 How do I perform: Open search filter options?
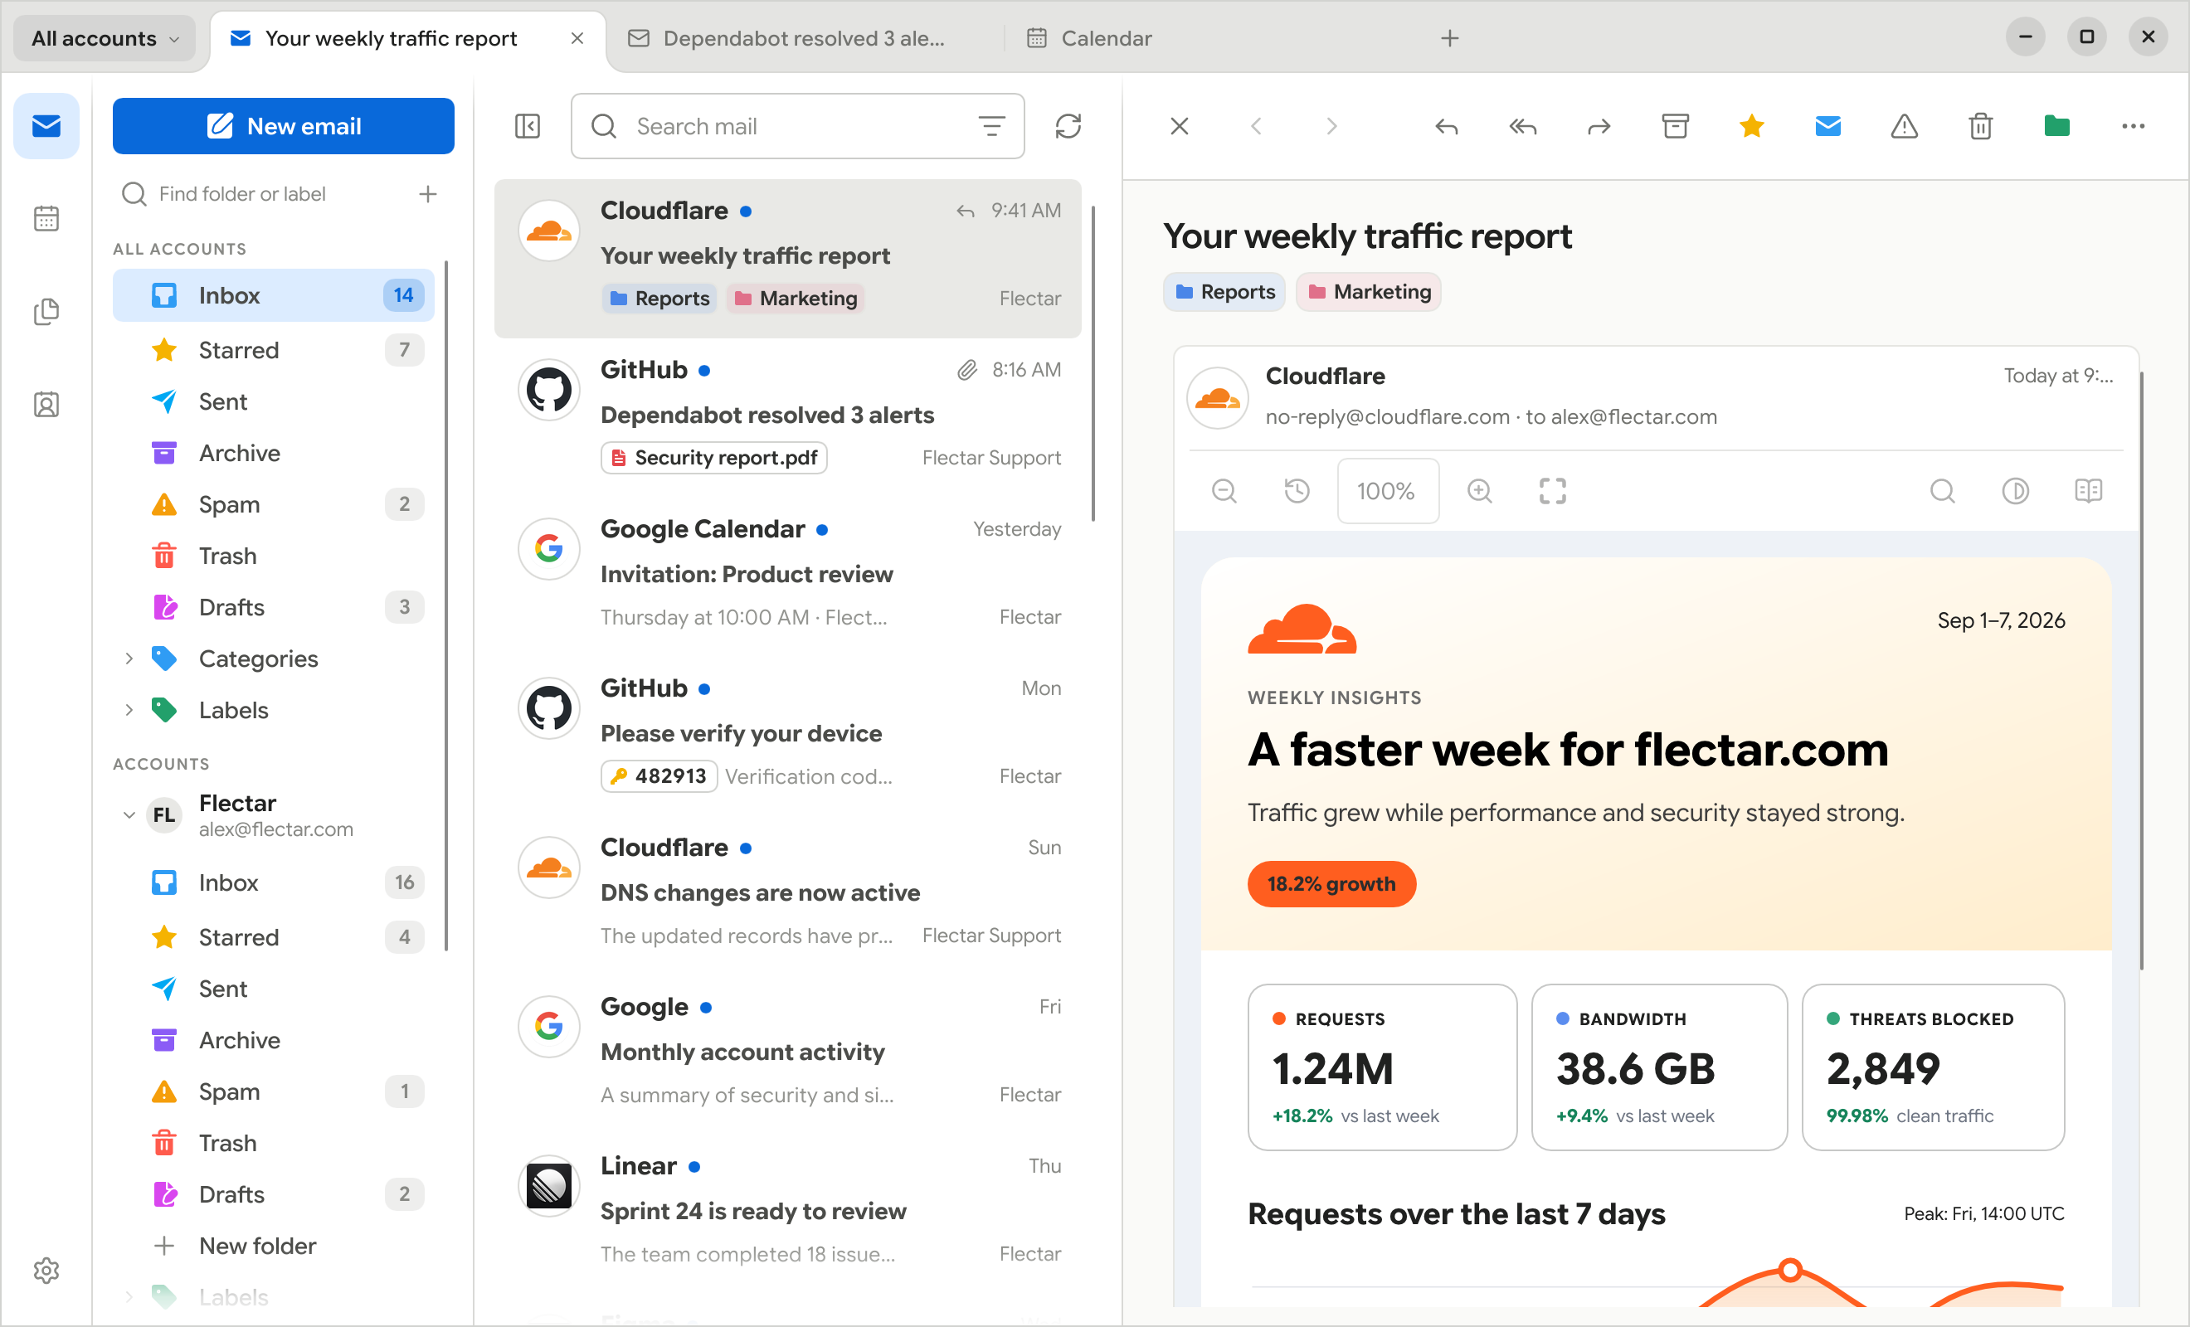point(992,126)
